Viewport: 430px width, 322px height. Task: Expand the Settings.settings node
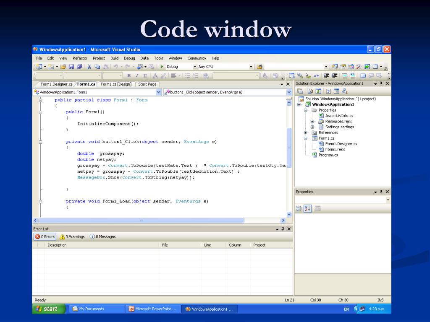(x=312, y=127)
